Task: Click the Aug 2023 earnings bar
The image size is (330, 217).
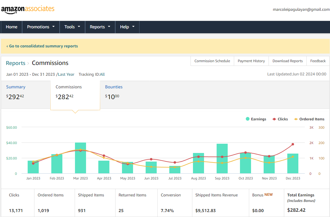Action: [198, 163]
